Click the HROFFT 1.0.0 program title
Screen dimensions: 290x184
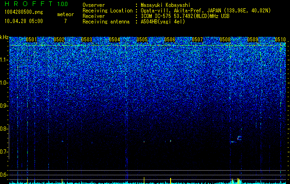[x=36, y=4]
